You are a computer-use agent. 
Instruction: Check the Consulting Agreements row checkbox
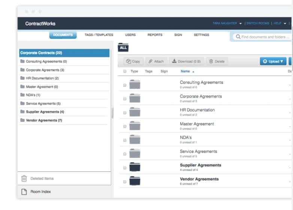125,85
